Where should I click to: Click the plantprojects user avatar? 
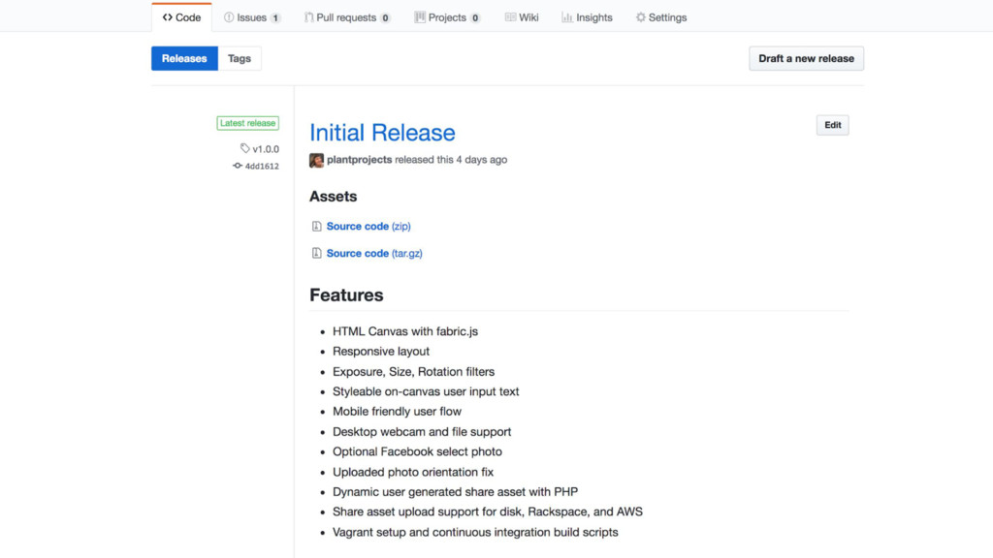pyautogui.click(x=316, y=160)
